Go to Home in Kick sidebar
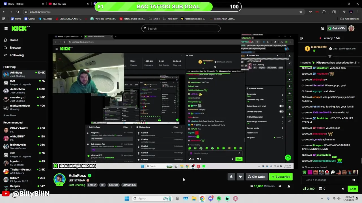 point(11,40)
